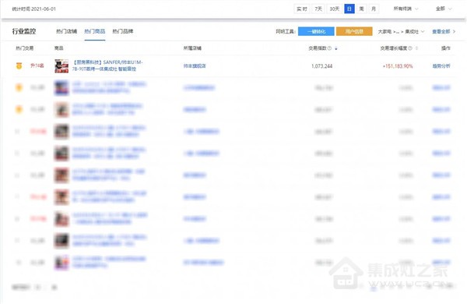Expand the 全部 dropdown at top right

pos(444,9)
